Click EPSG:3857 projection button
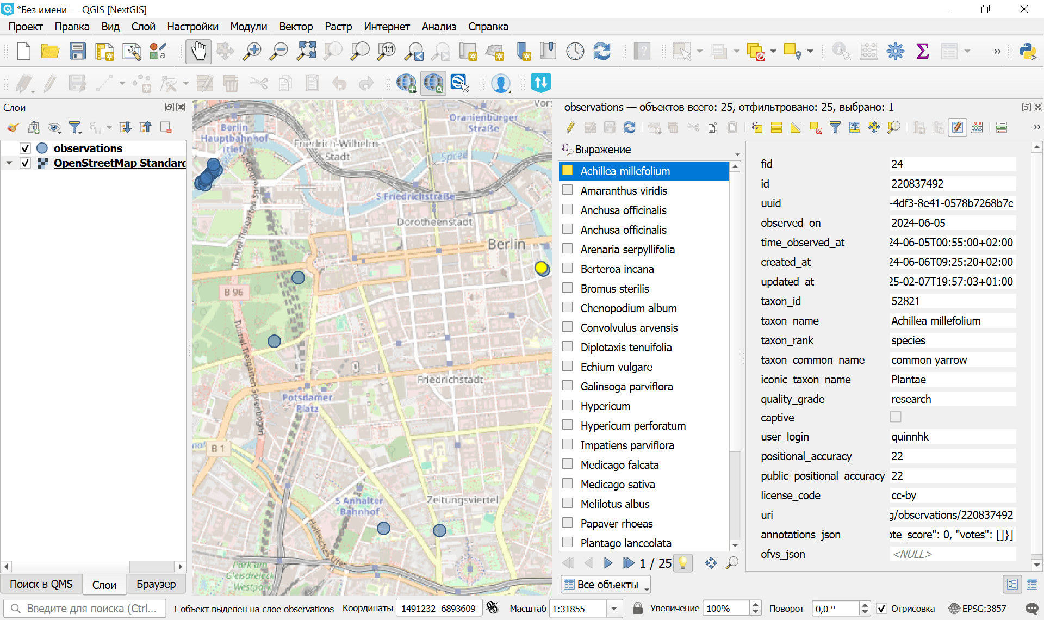The height and width of the screenshot is (620, 1044). point(977,609)
